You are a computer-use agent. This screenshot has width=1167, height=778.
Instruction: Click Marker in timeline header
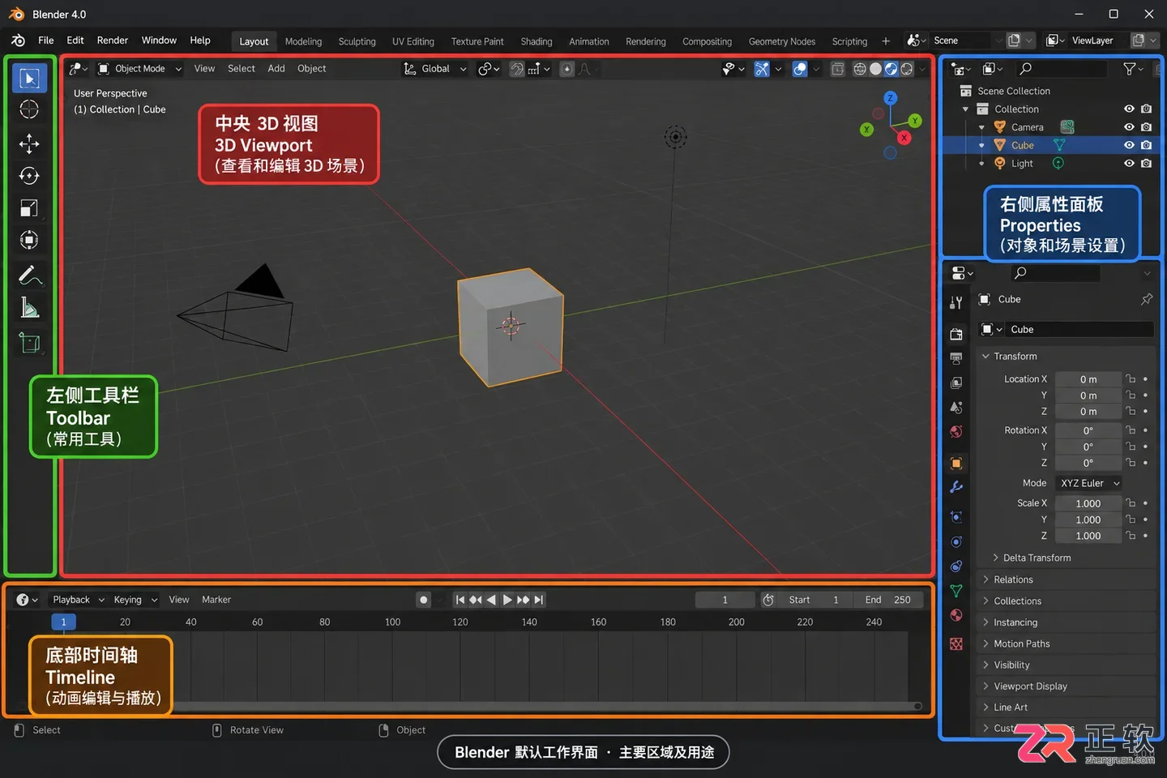click(216, 600)
